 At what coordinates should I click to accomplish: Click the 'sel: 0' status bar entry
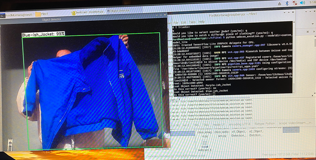click(186, 125)
